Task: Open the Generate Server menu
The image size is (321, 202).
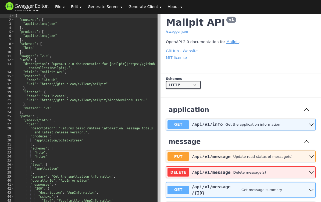Action: (105, 7)
